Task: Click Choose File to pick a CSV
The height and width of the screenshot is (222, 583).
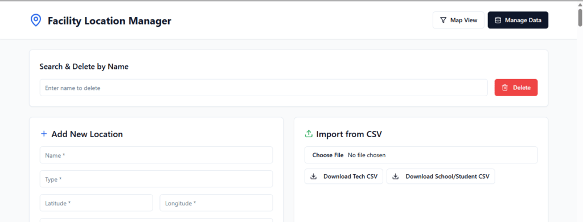Action: coord(327,155)
